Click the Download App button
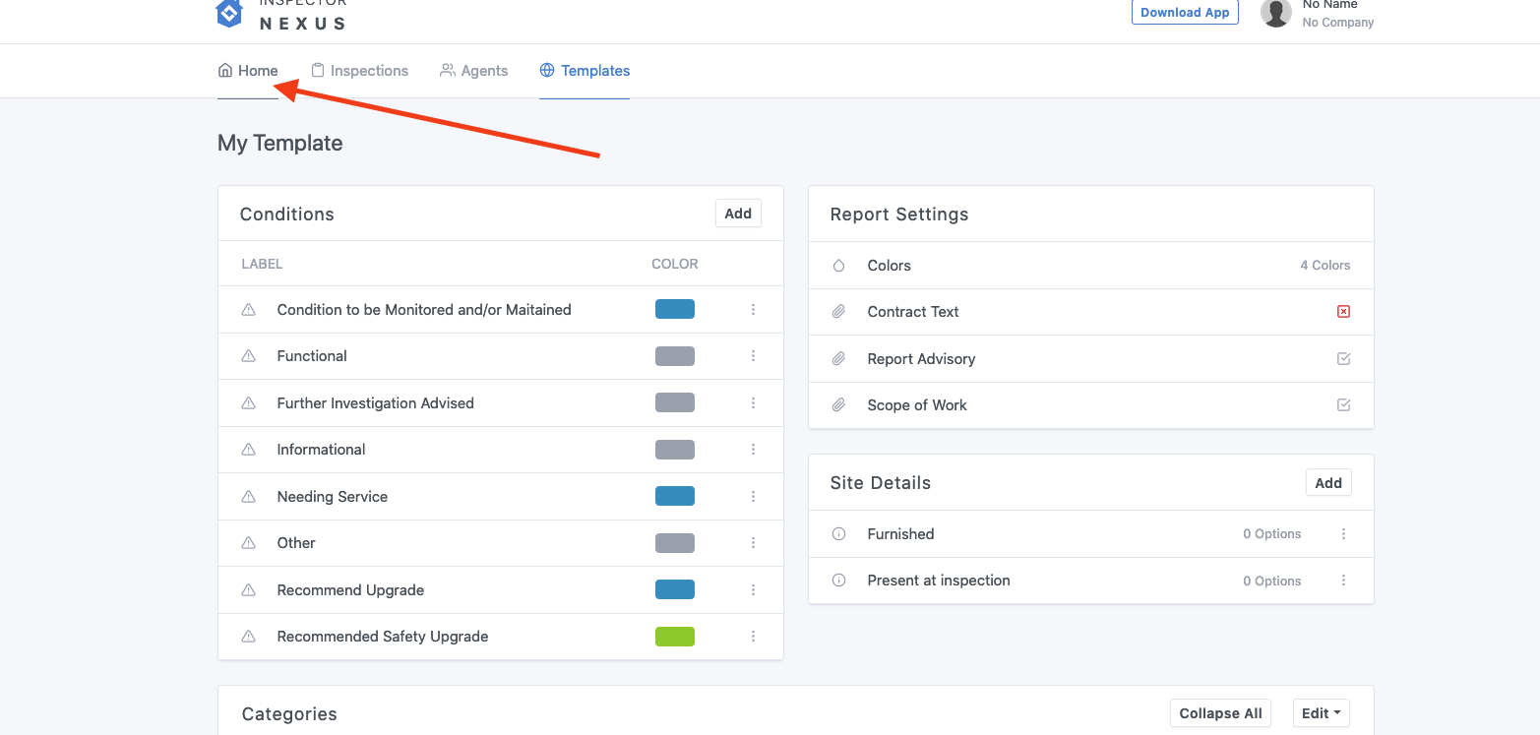Screen dimensions: 1540x735 click(x=1185, y=13)
